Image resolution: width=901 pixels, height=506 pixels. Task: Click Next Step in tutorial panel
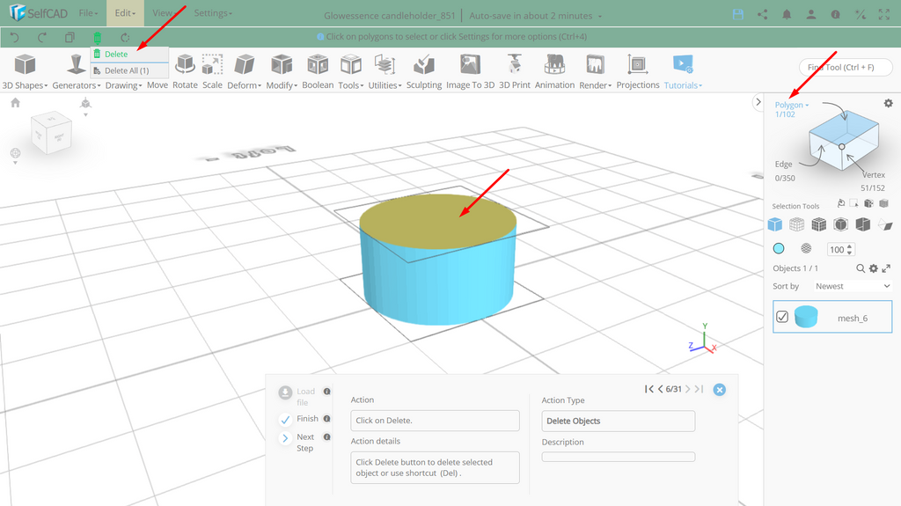click(297, 442)
